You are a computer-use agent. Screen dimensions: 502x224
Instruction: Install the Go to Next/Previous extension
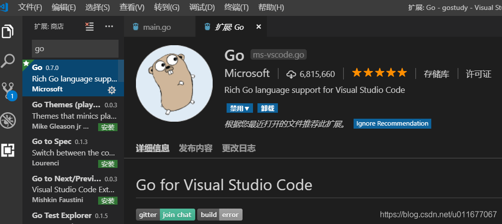tap(108, 201)
